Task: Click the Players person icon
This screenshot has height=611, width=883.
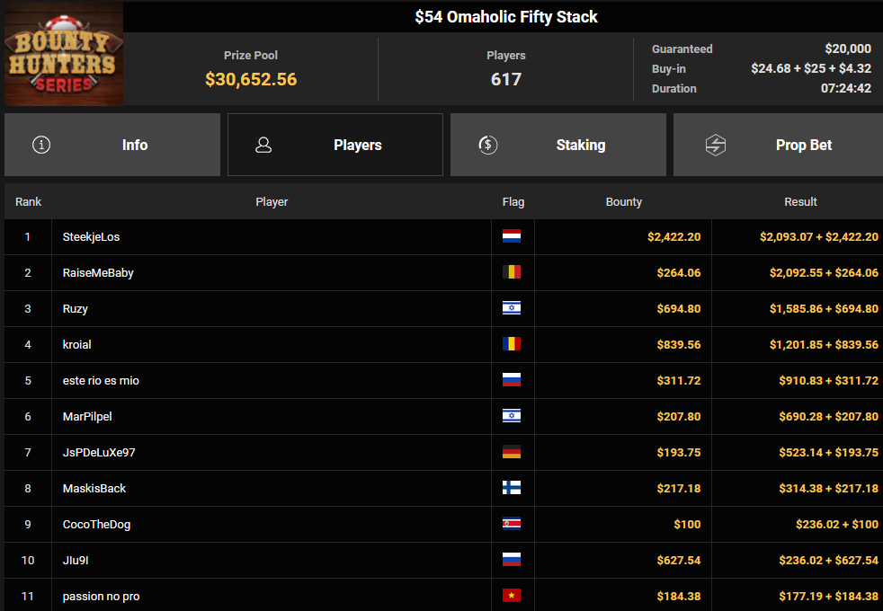Action: click(263, 146)
